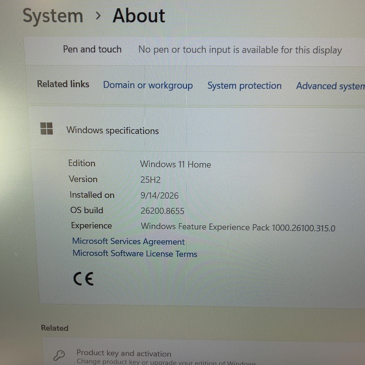This screenshot has height=365, width=365.
Task: Click the breadcrumb chevron between System and About
Action: click(x=98, y=16)
